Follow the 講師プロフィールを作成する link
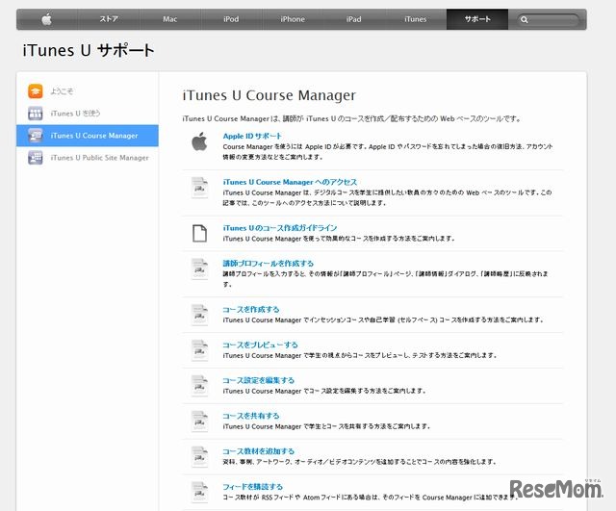Screen dimensions: 616x511 point(268,263)
